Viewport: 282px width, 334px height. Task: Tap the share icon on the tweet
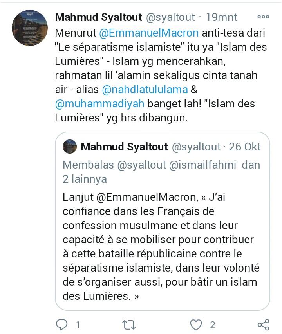pos(263,325)
